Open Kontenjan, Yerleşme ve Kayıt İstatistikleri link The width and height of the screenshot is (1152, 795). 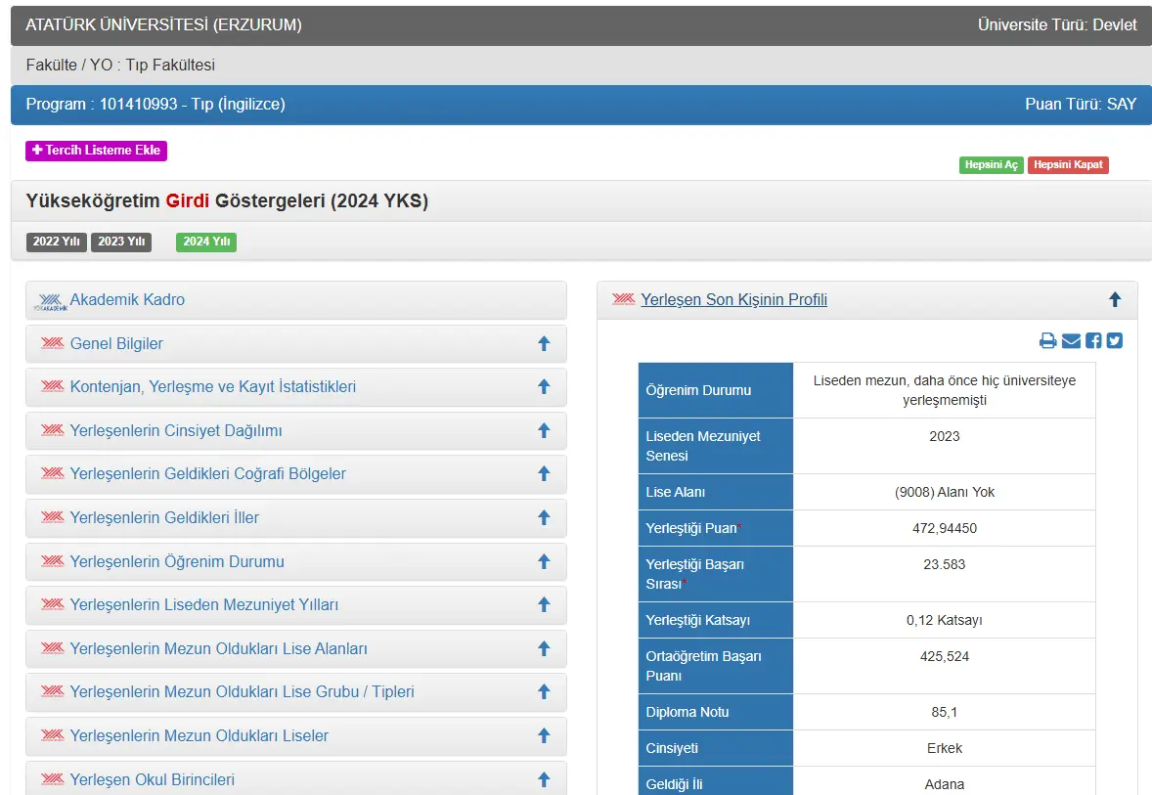213,387
